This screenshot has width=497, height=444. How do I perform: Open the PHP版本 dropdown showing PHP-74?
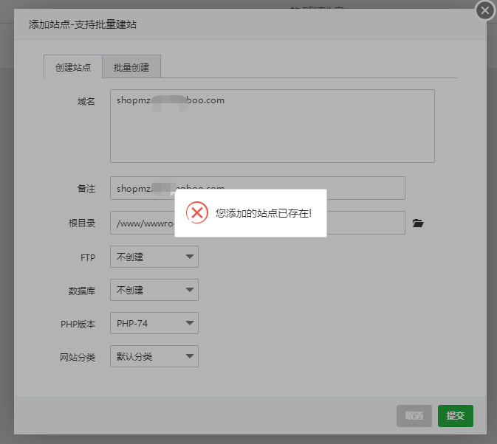tap(154, 323)
